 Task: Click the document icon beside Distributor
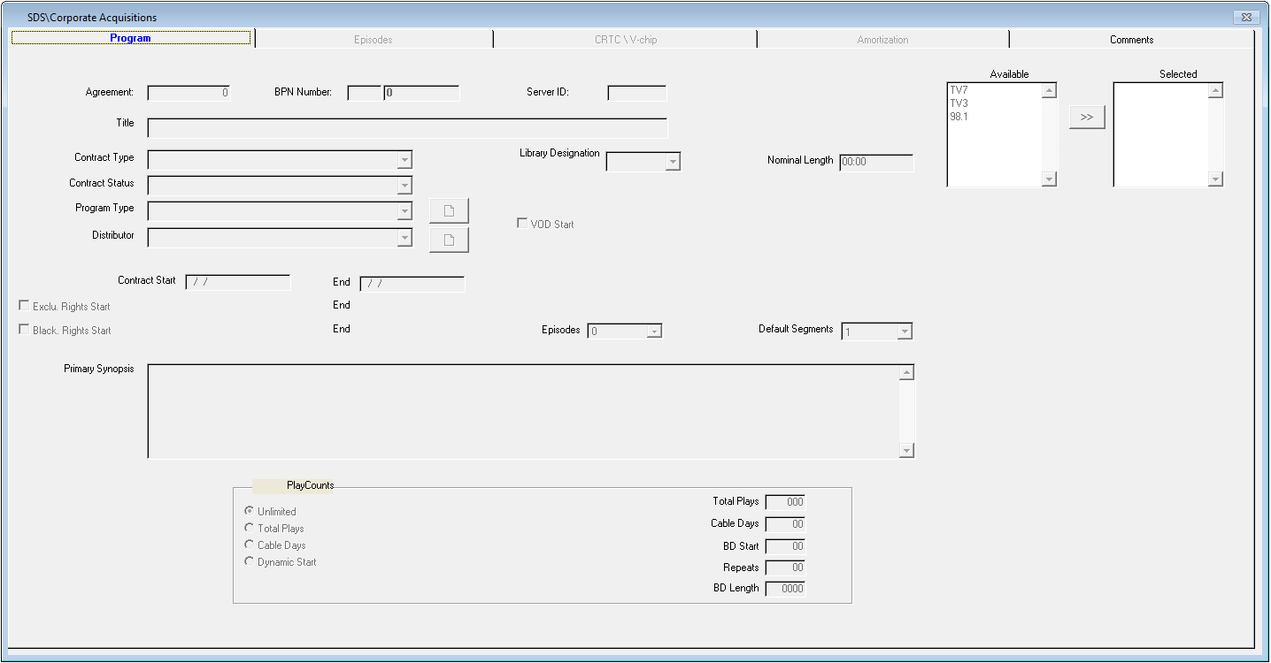(449, 240)
